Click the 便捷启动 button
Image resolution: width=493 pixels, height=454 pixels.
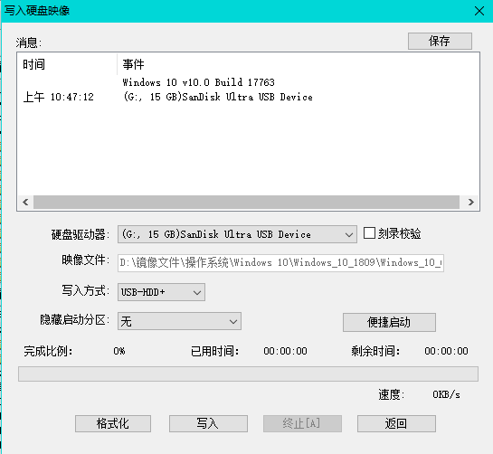389,322
